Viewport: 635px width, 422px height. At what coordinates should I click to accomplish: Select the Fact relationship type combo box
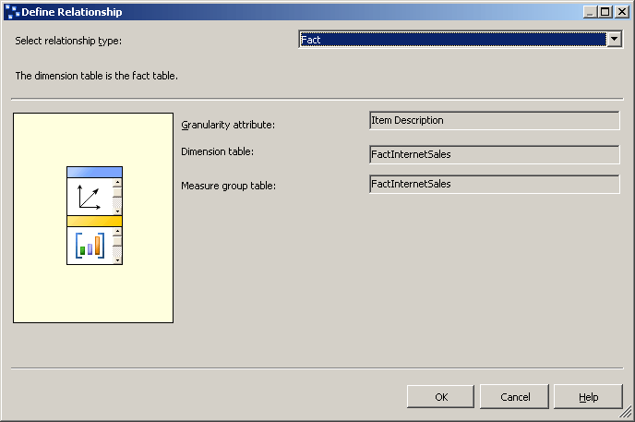[x=453, y=40]
